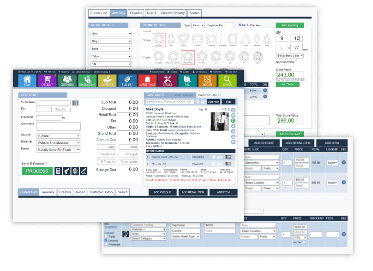Open the Select Stone Color dropdown

point(289,55)
